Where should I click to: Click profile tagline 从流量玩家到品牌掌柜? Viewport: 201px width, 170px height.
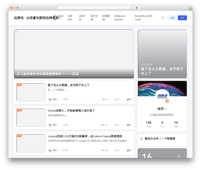click(162, 115)
